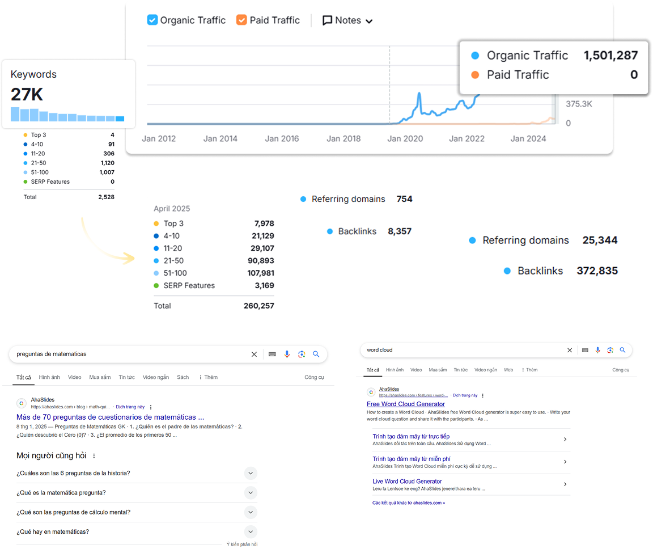Open three-dot menu beside 'Mọi người cũng hỏi'
Viewport: 653px width, 553px height.
pos(94,456)
